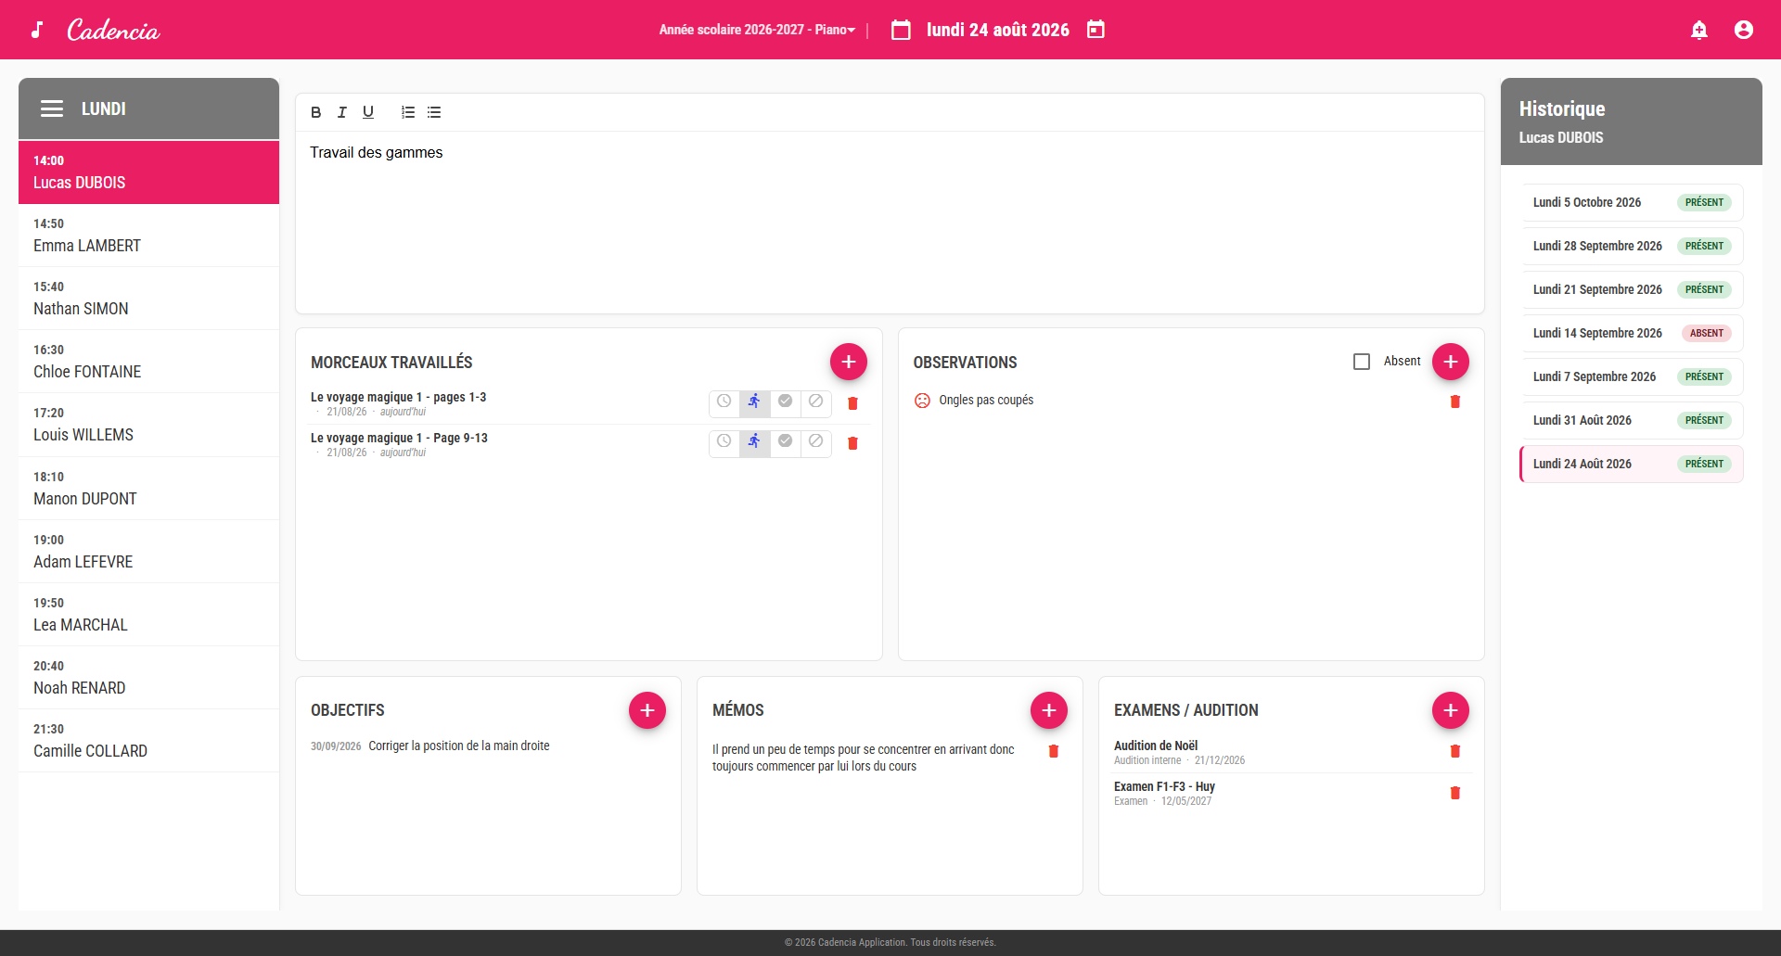Select the 17:20 Louis WILLEMS lesson
This screenshot has width=1781, height=956.
pos(148,425)
